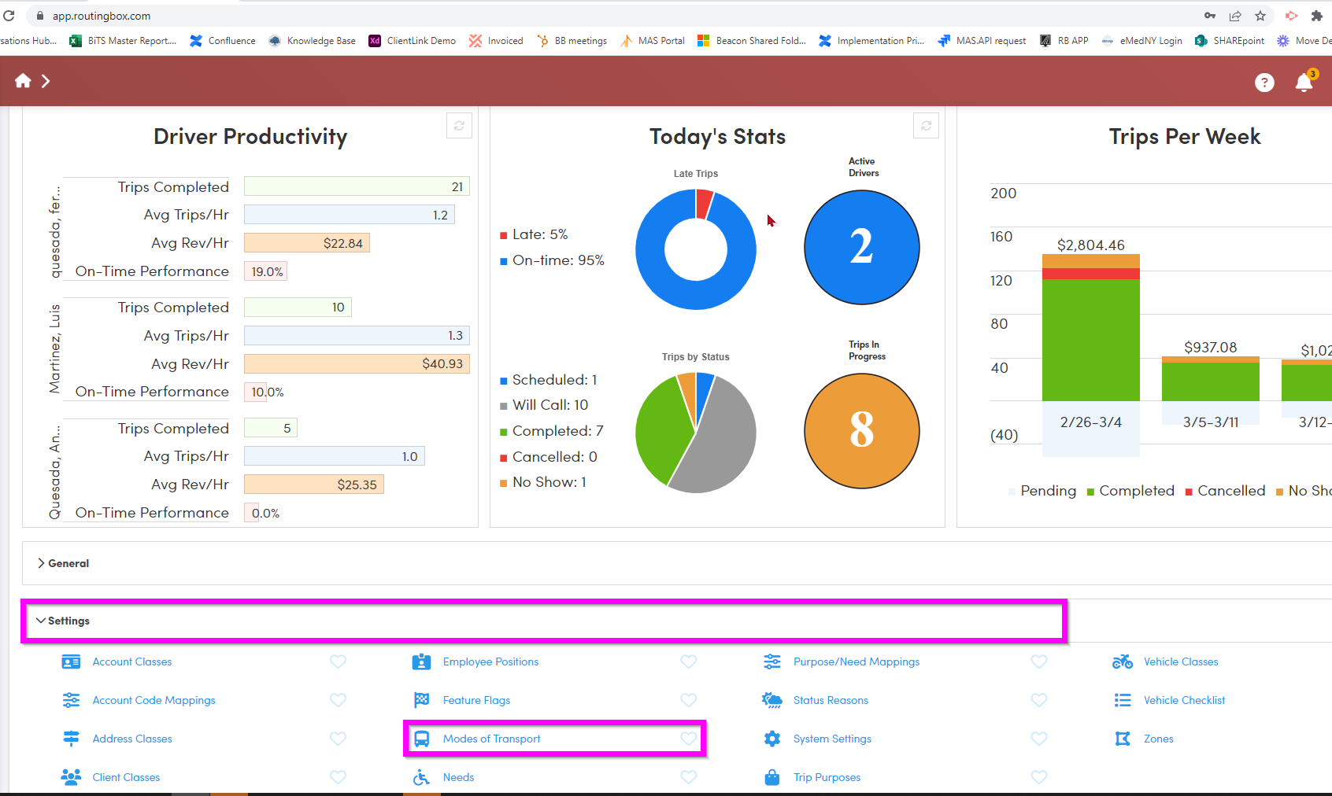This screenshot has height=796, width=1332.
Task: Click the Feature Flags checkered flag icon
Action: 422,701
